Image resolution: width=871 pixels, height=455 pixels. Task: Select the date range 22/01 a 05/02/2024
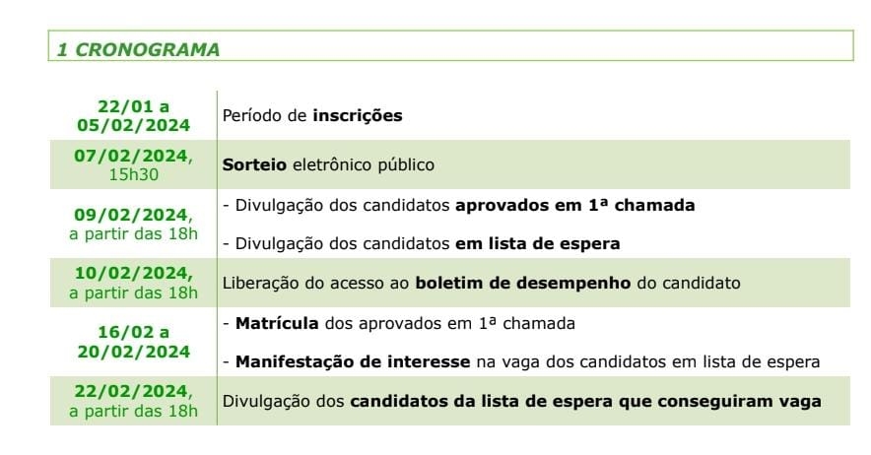pyautogui.click(x=133, y=115)
